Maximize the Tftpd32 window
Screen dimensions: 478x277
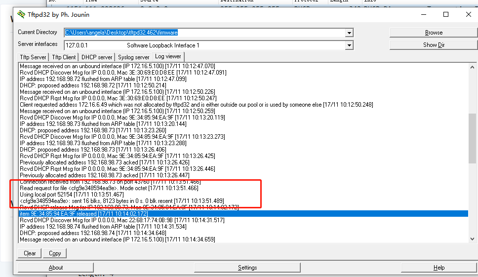pyautogui.click(x=446, y=14)
